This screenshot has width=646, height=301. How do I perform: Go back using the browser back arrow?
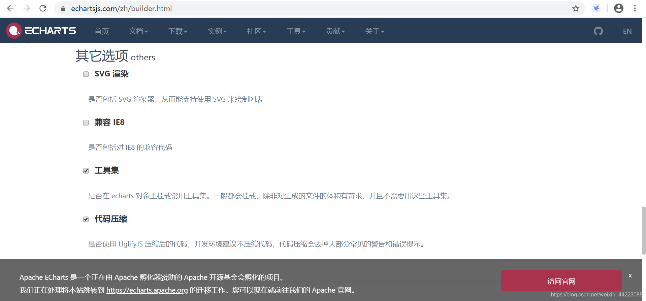(x=10, y=8)
